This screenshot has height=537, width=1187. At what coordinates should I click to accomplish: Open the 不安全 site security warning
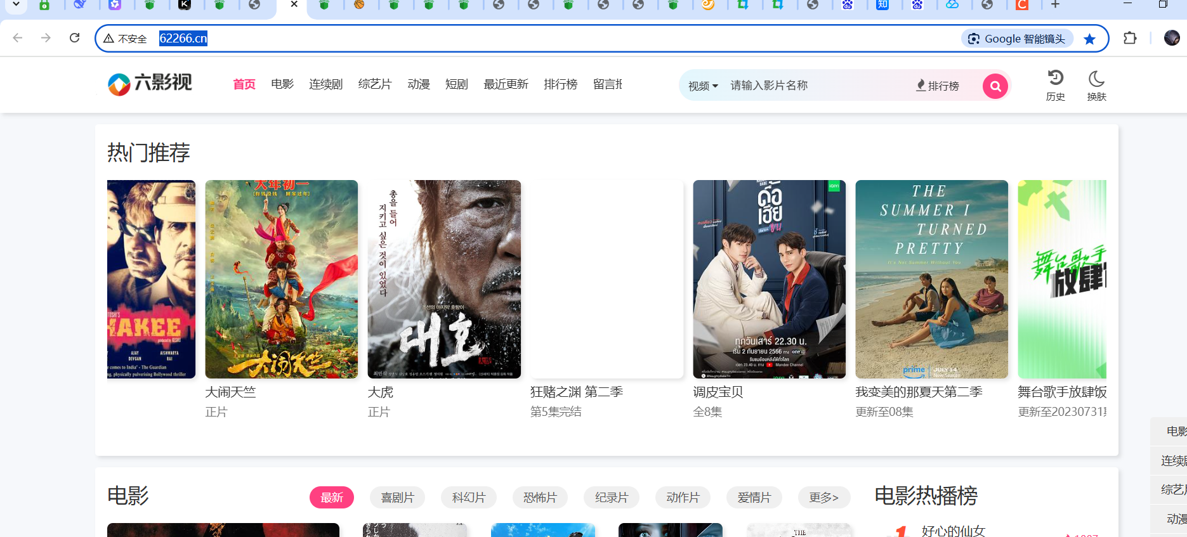pos(125,39)
